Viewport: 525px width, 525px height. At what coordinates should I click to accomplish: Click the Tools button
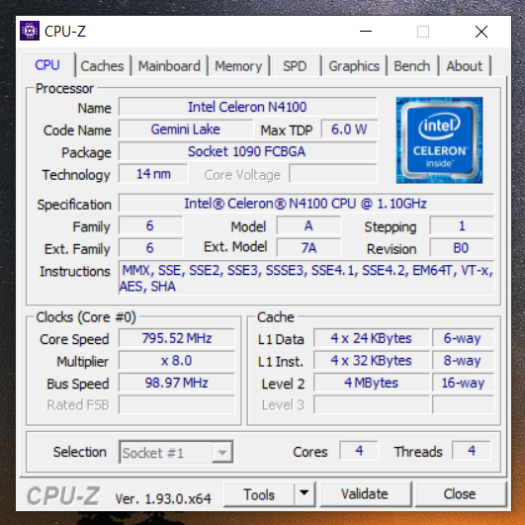tap(259, 494)
